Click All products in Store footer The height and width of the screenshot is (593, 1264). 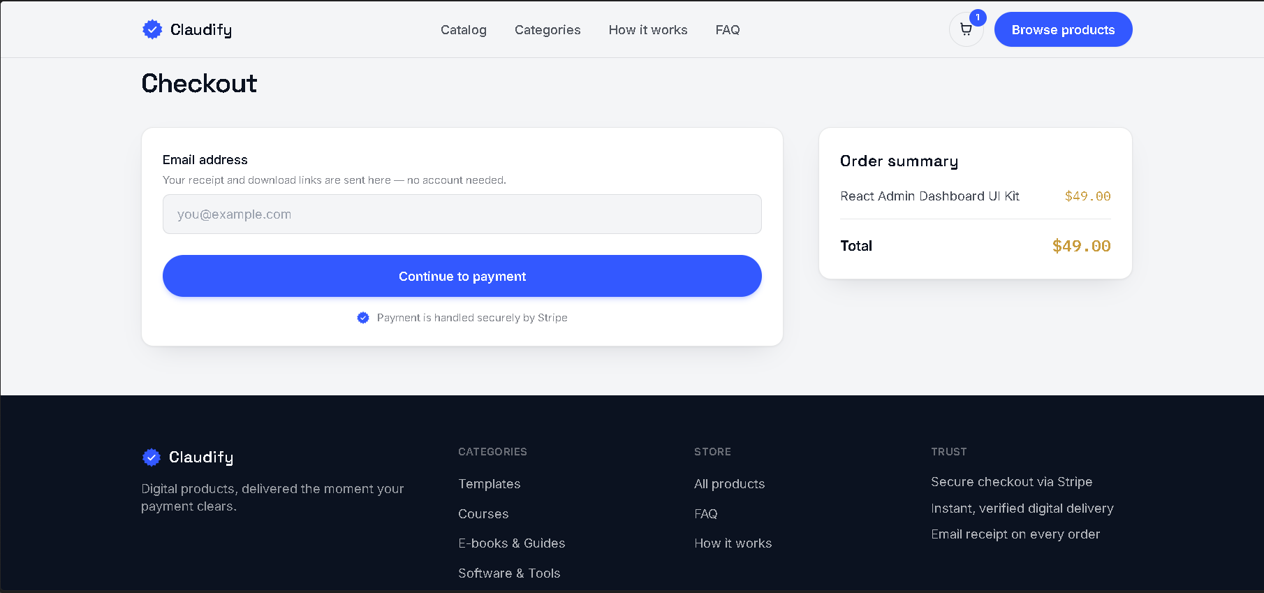click(x=730, y=484)
